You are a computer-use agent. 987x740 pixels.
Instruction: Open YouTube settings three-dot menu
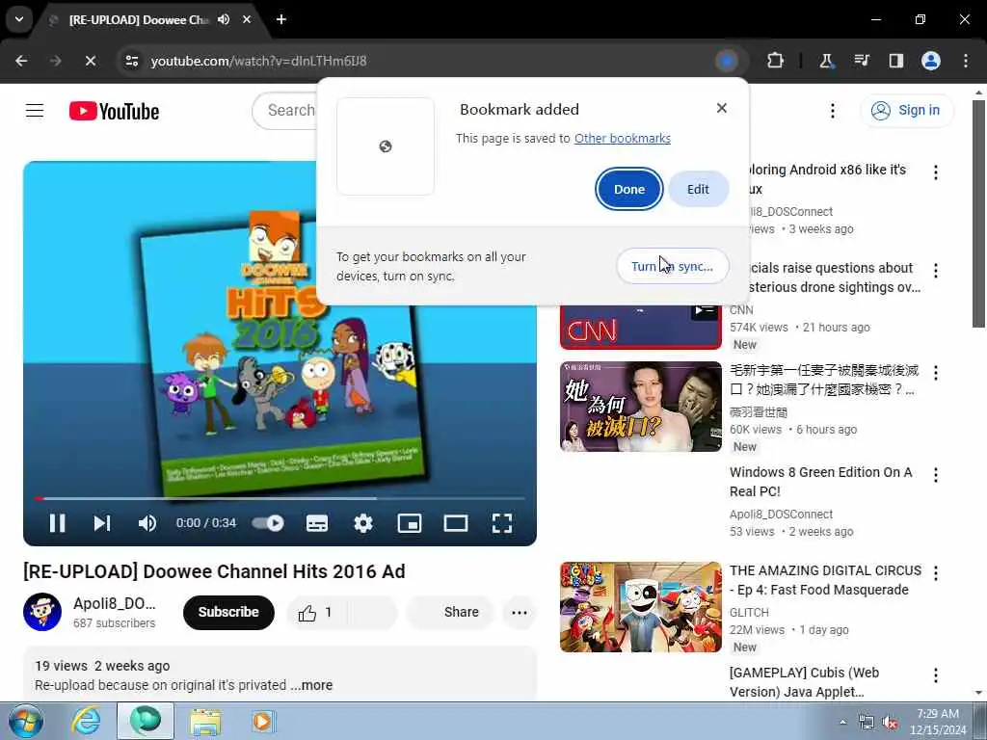pos(832,111)
